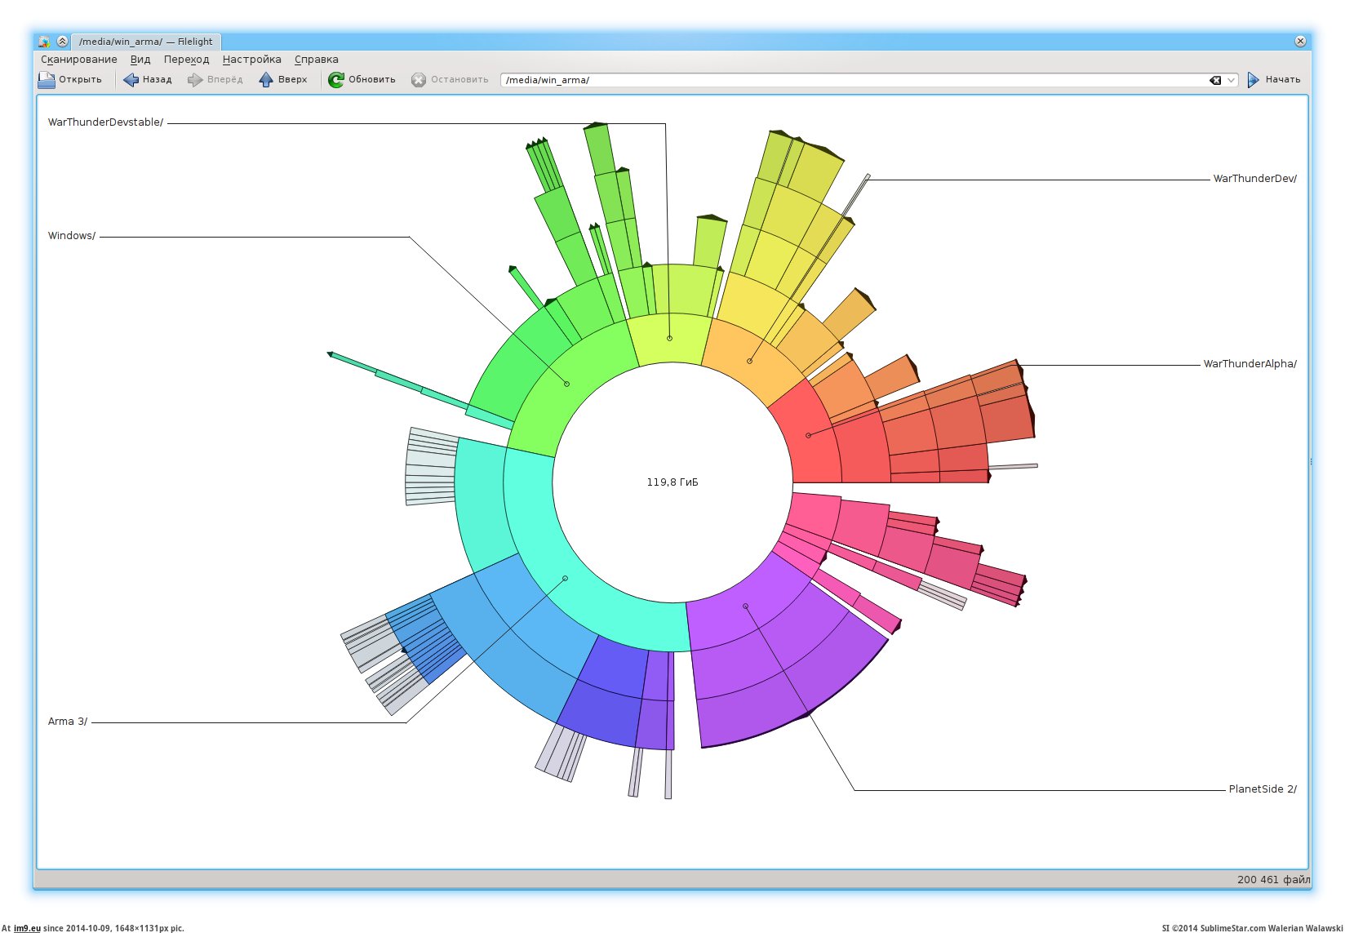Click the keep-above arrow icon in the title bar
Viewport: 1345px width, 933px height.
62,42
